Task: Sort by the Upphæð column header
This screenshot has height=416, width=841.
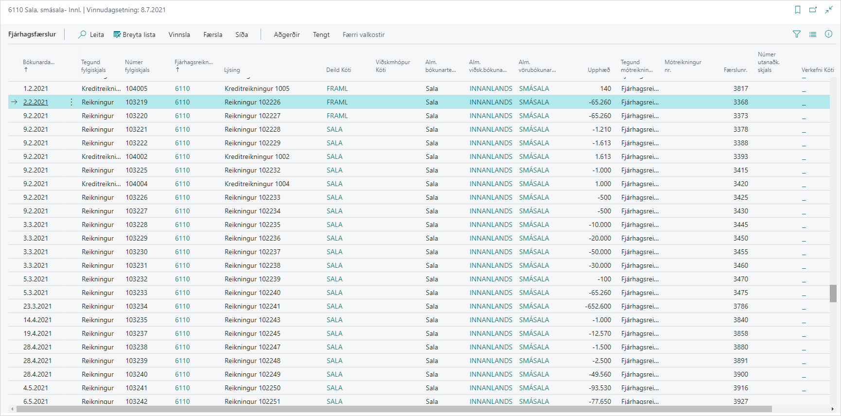Action: (598, 70)
